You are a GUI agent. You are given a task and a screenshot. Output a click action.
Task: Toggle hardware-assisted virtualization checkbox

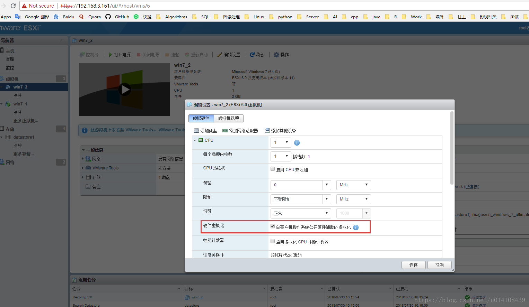point(273,226)
